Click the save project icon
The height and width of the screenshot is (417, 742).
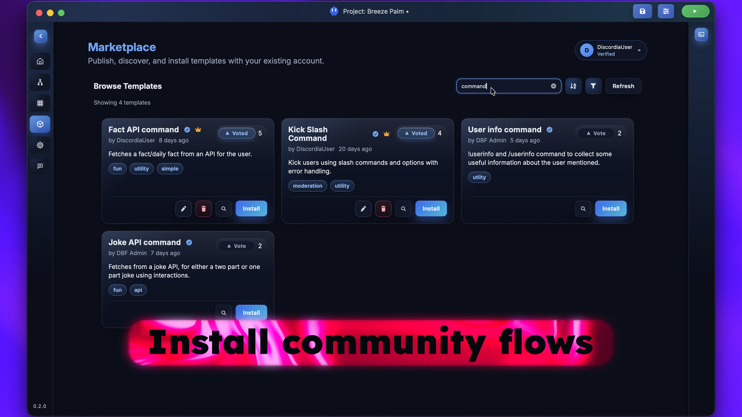642,11
